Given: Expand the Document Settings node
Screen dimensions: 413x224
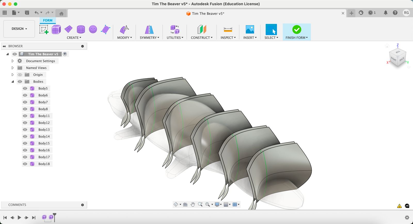Looking at the screenshot, I should point(12,61).
